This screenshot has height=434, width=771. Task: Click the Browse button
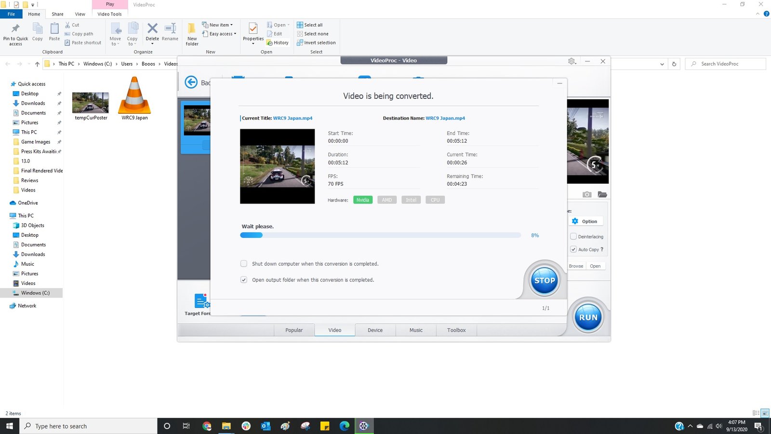[576, 266]
